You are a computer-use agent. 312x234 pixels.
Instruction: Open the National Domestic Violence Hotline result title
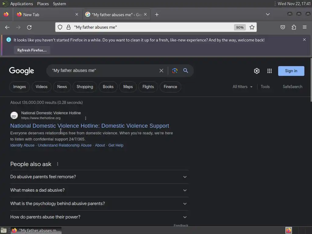[90, 126]
